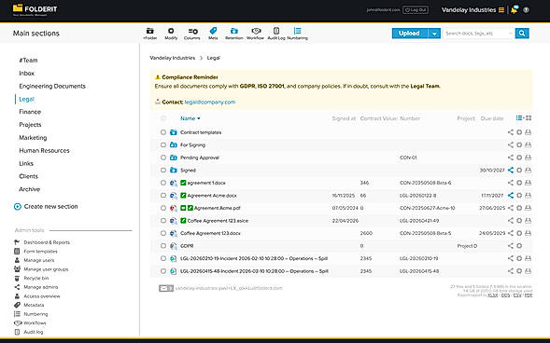
Task: Open the Workflow tool
Action: (x=255, y=34)
